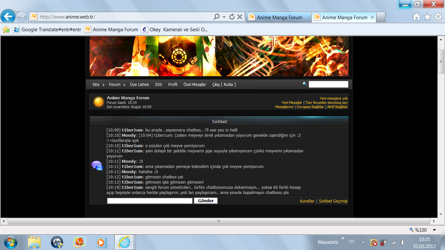445x250 pixels.
Task: Go back with the browser Back arrow
Action: click(x=8, y=16)
